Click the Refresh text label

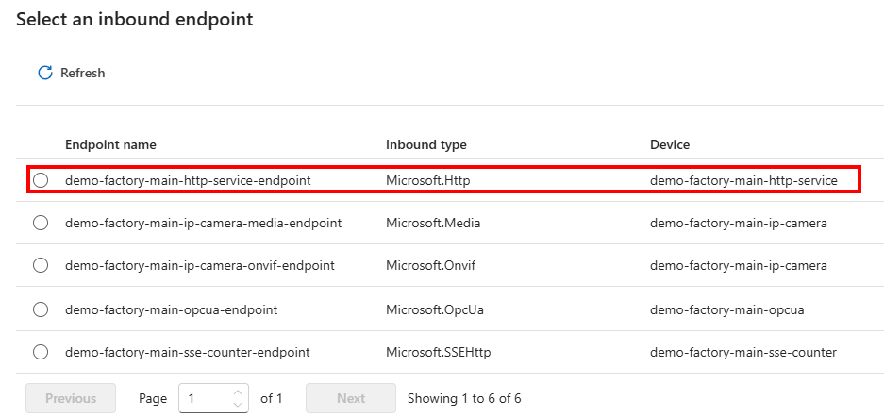[82, 73]
